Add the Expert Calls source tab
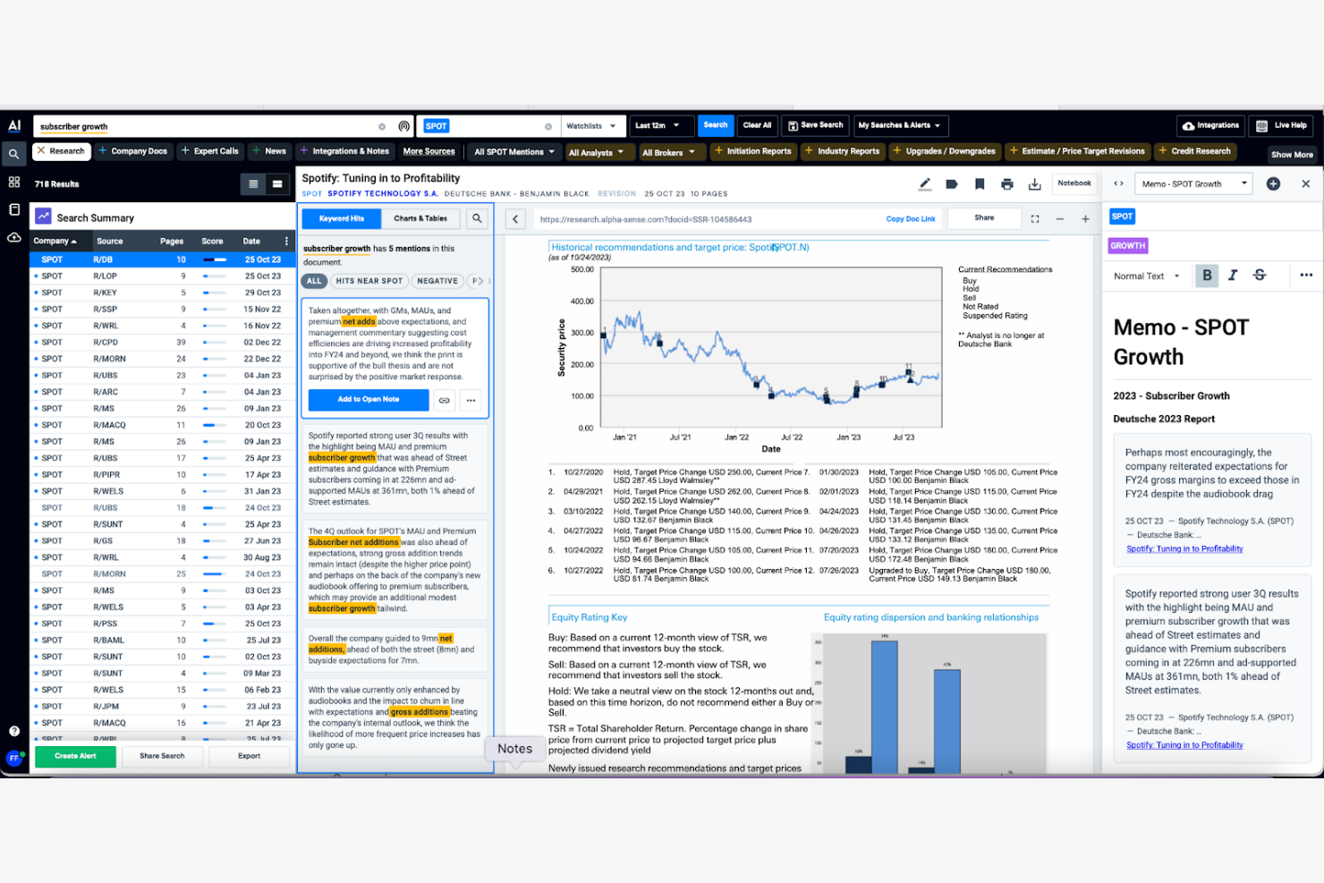 click(x=210, y=151)
